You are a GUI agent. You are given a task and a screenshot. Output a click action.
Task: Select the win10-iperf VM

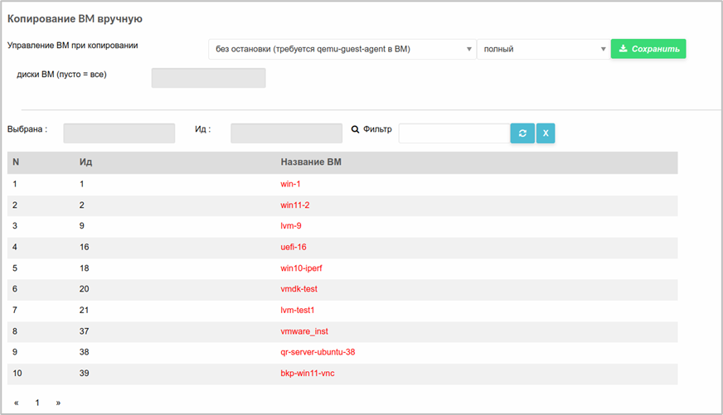tap(301, 268)
